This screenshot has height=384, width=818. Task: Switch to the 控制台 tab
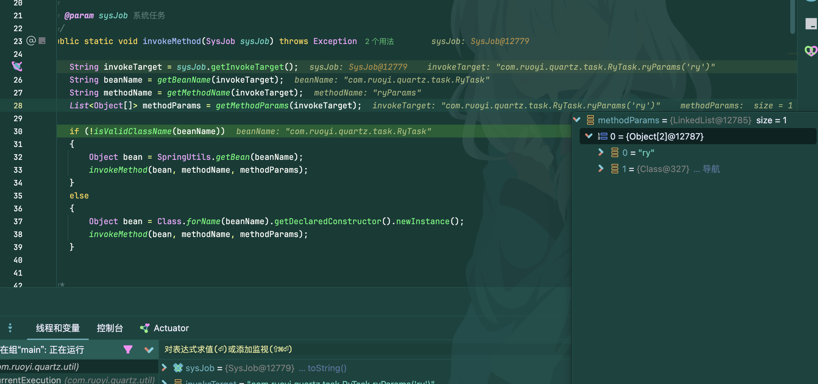click(x=110, y=328)
